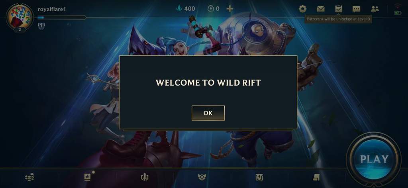This screenshot has width=408, height=188.
Task: Start a match with the PLAY button
Action: click(374, 159)
